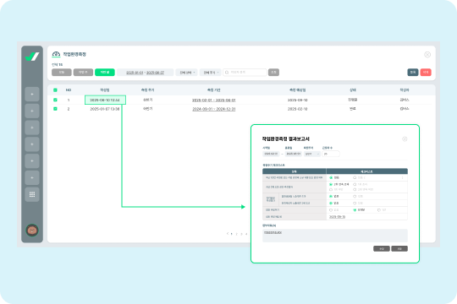Viewport: 457px width, 304px height.
Task: Click the topmost sidebar plus button
Action: point(32,95)
